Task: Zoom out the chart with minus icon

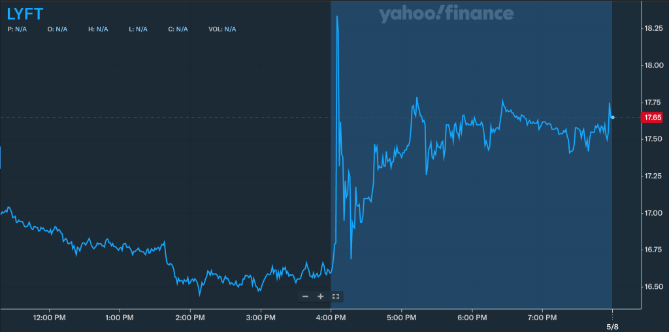Action: (305, 296)
